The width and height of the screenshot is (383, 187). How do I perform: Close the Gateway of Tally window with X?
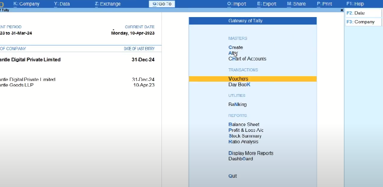click(342, 10)
